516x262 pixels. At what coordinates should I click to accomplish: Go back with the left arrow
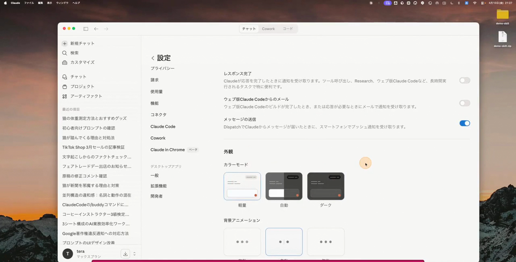96,29
